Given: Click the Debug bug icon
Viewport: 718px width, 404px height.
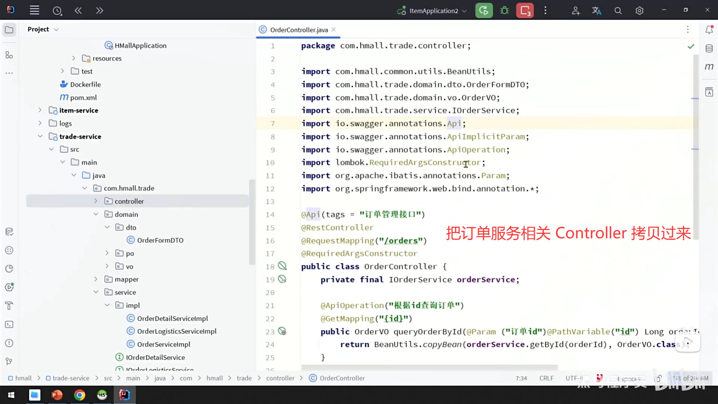Looking at the screenshot, I should (x=504, y=10).
